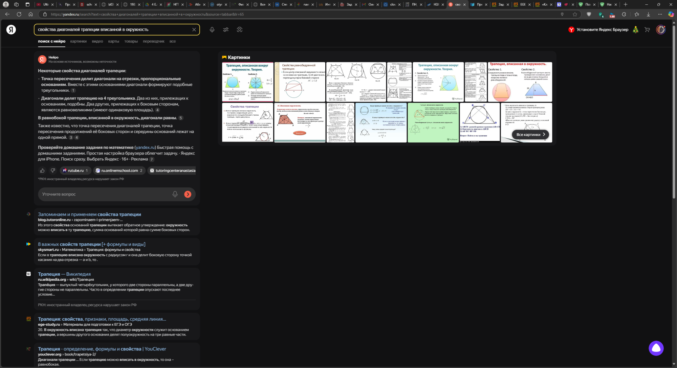Open image search camera icon
This screenshot has width=677, height=368.
click(240, 30)
